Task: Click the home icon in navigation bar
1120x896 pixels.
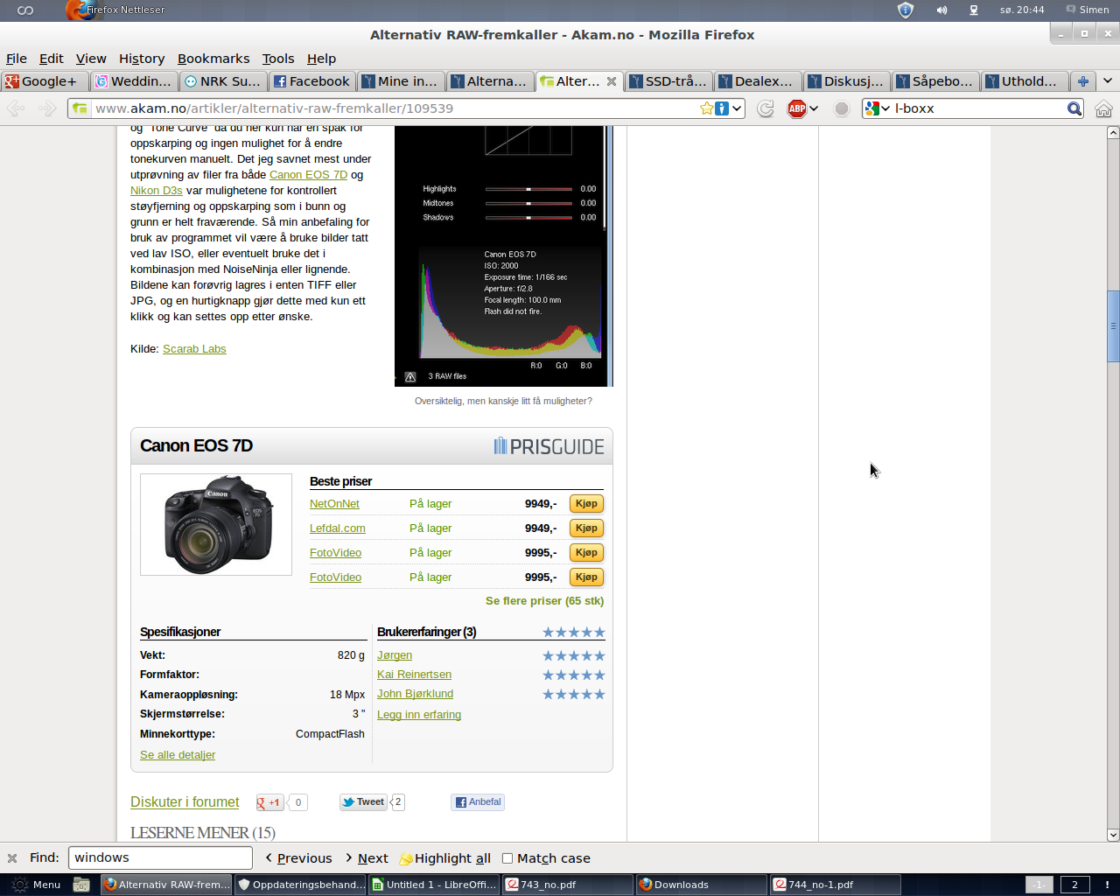Action: click(x=1103, y=108)
